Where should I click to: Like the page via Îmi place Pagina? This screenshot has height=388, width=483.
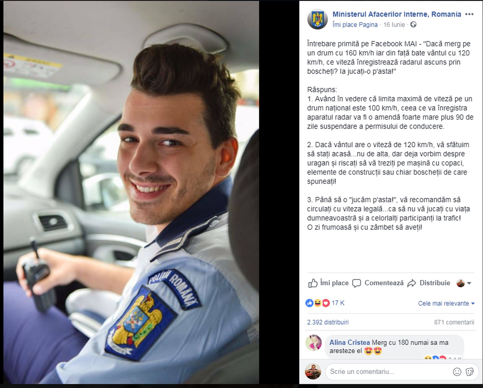355,25
